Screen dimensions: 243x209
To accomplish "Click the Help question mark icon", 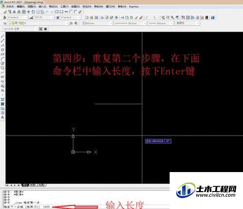I will [x=213, y=17].
